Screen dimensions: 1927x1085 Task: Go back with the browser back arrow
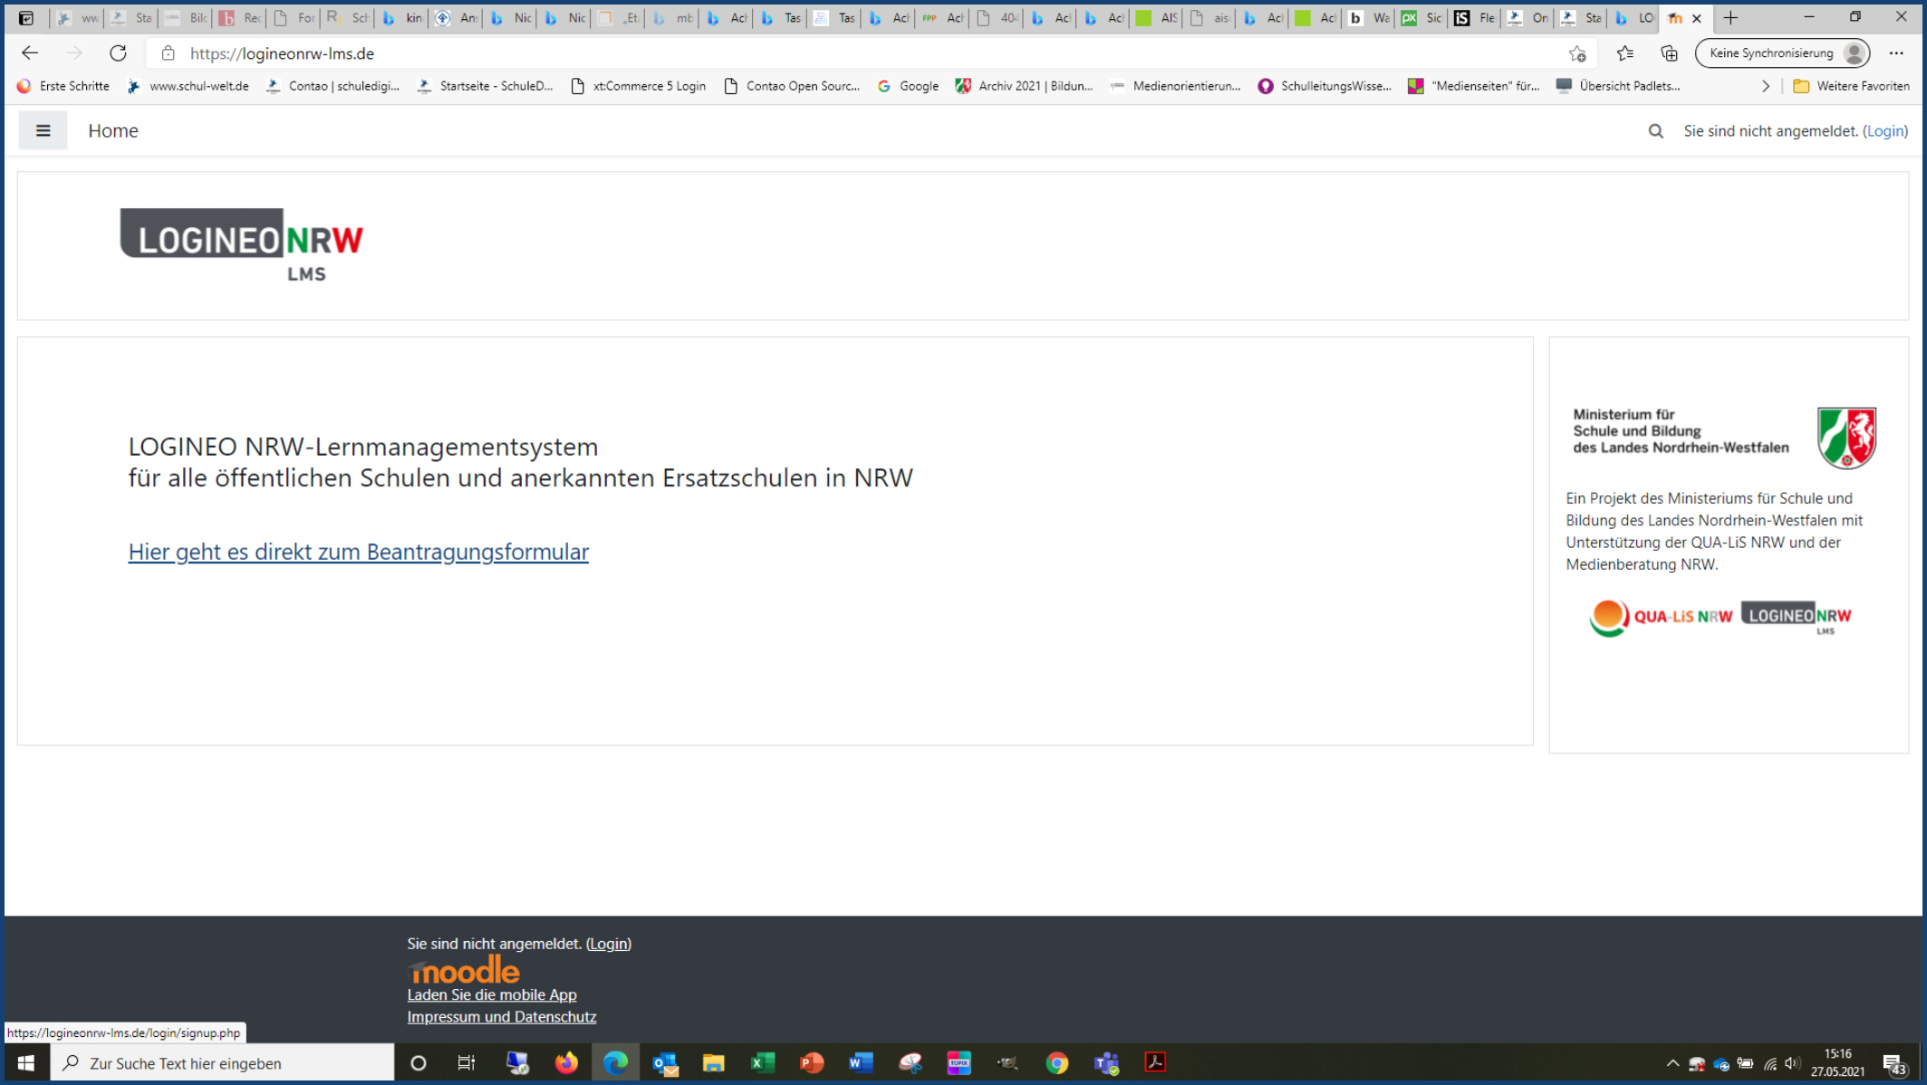tap(29, 53)
